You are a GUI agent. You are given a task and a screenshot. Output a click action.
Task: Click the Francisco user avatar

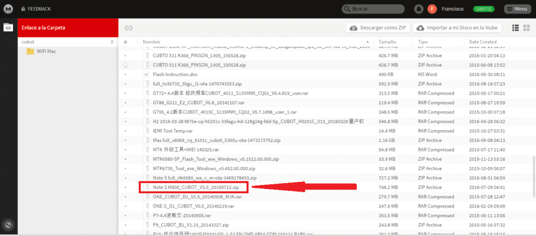(432, 9)
